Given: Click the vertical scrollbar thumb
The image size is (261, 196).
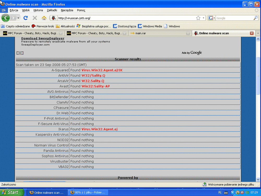Looking at the screenshot, I should (x=258, y=76).
